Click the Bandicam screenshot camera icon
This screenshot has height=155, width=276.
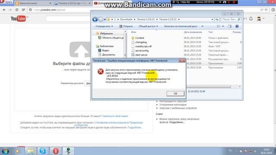pos(225,2)
